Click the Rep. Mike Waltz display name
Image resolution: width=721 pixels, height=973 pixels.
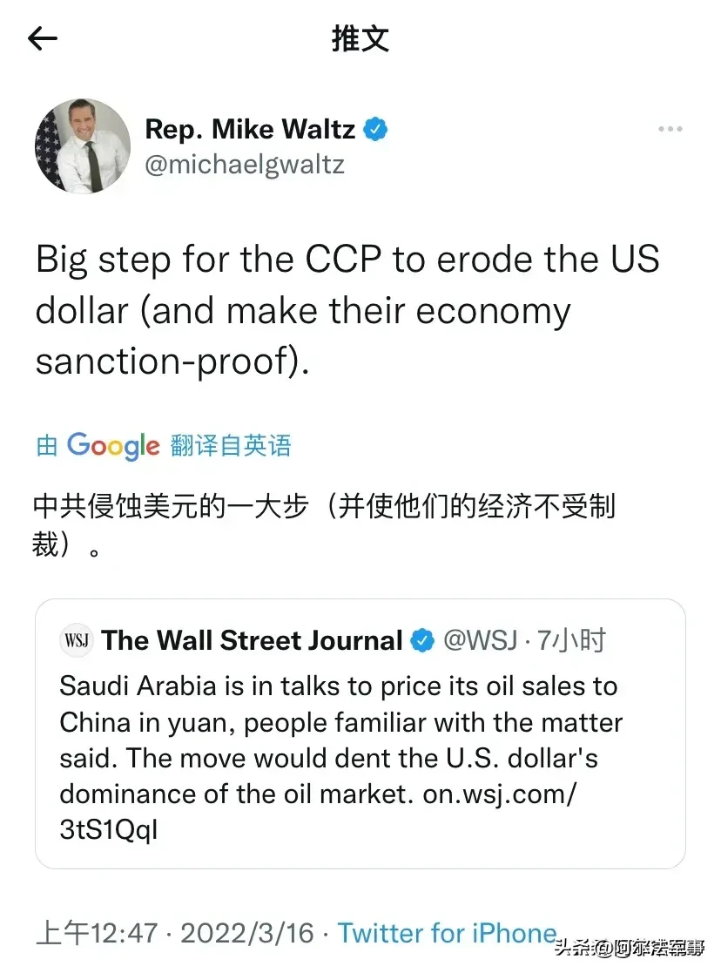(x=250, y=130)
